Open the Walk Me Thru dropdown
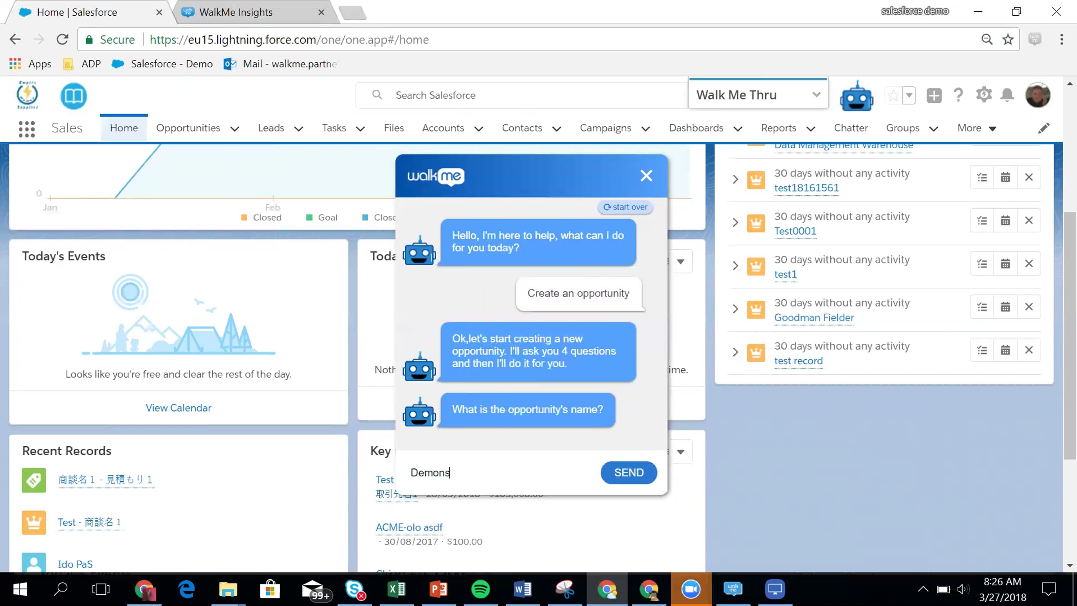Viewport: 1077px width, 606px height. [x=758, y=95]
